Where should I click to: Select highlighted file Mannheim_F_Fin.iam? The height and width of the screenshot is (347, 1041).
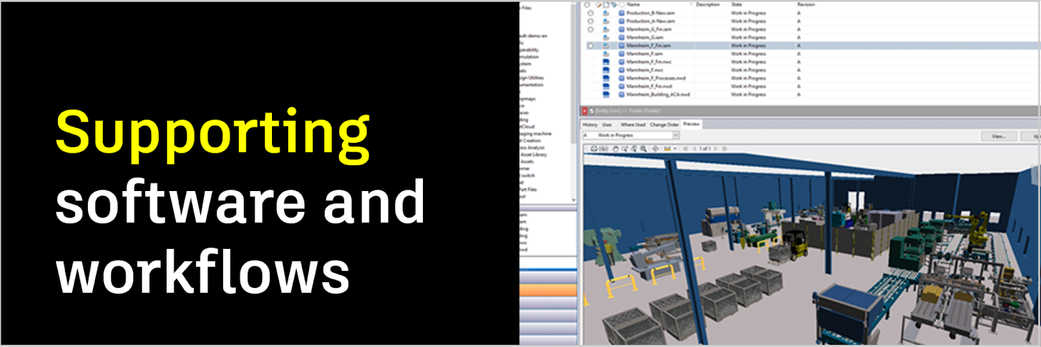[x=649, y=45]
